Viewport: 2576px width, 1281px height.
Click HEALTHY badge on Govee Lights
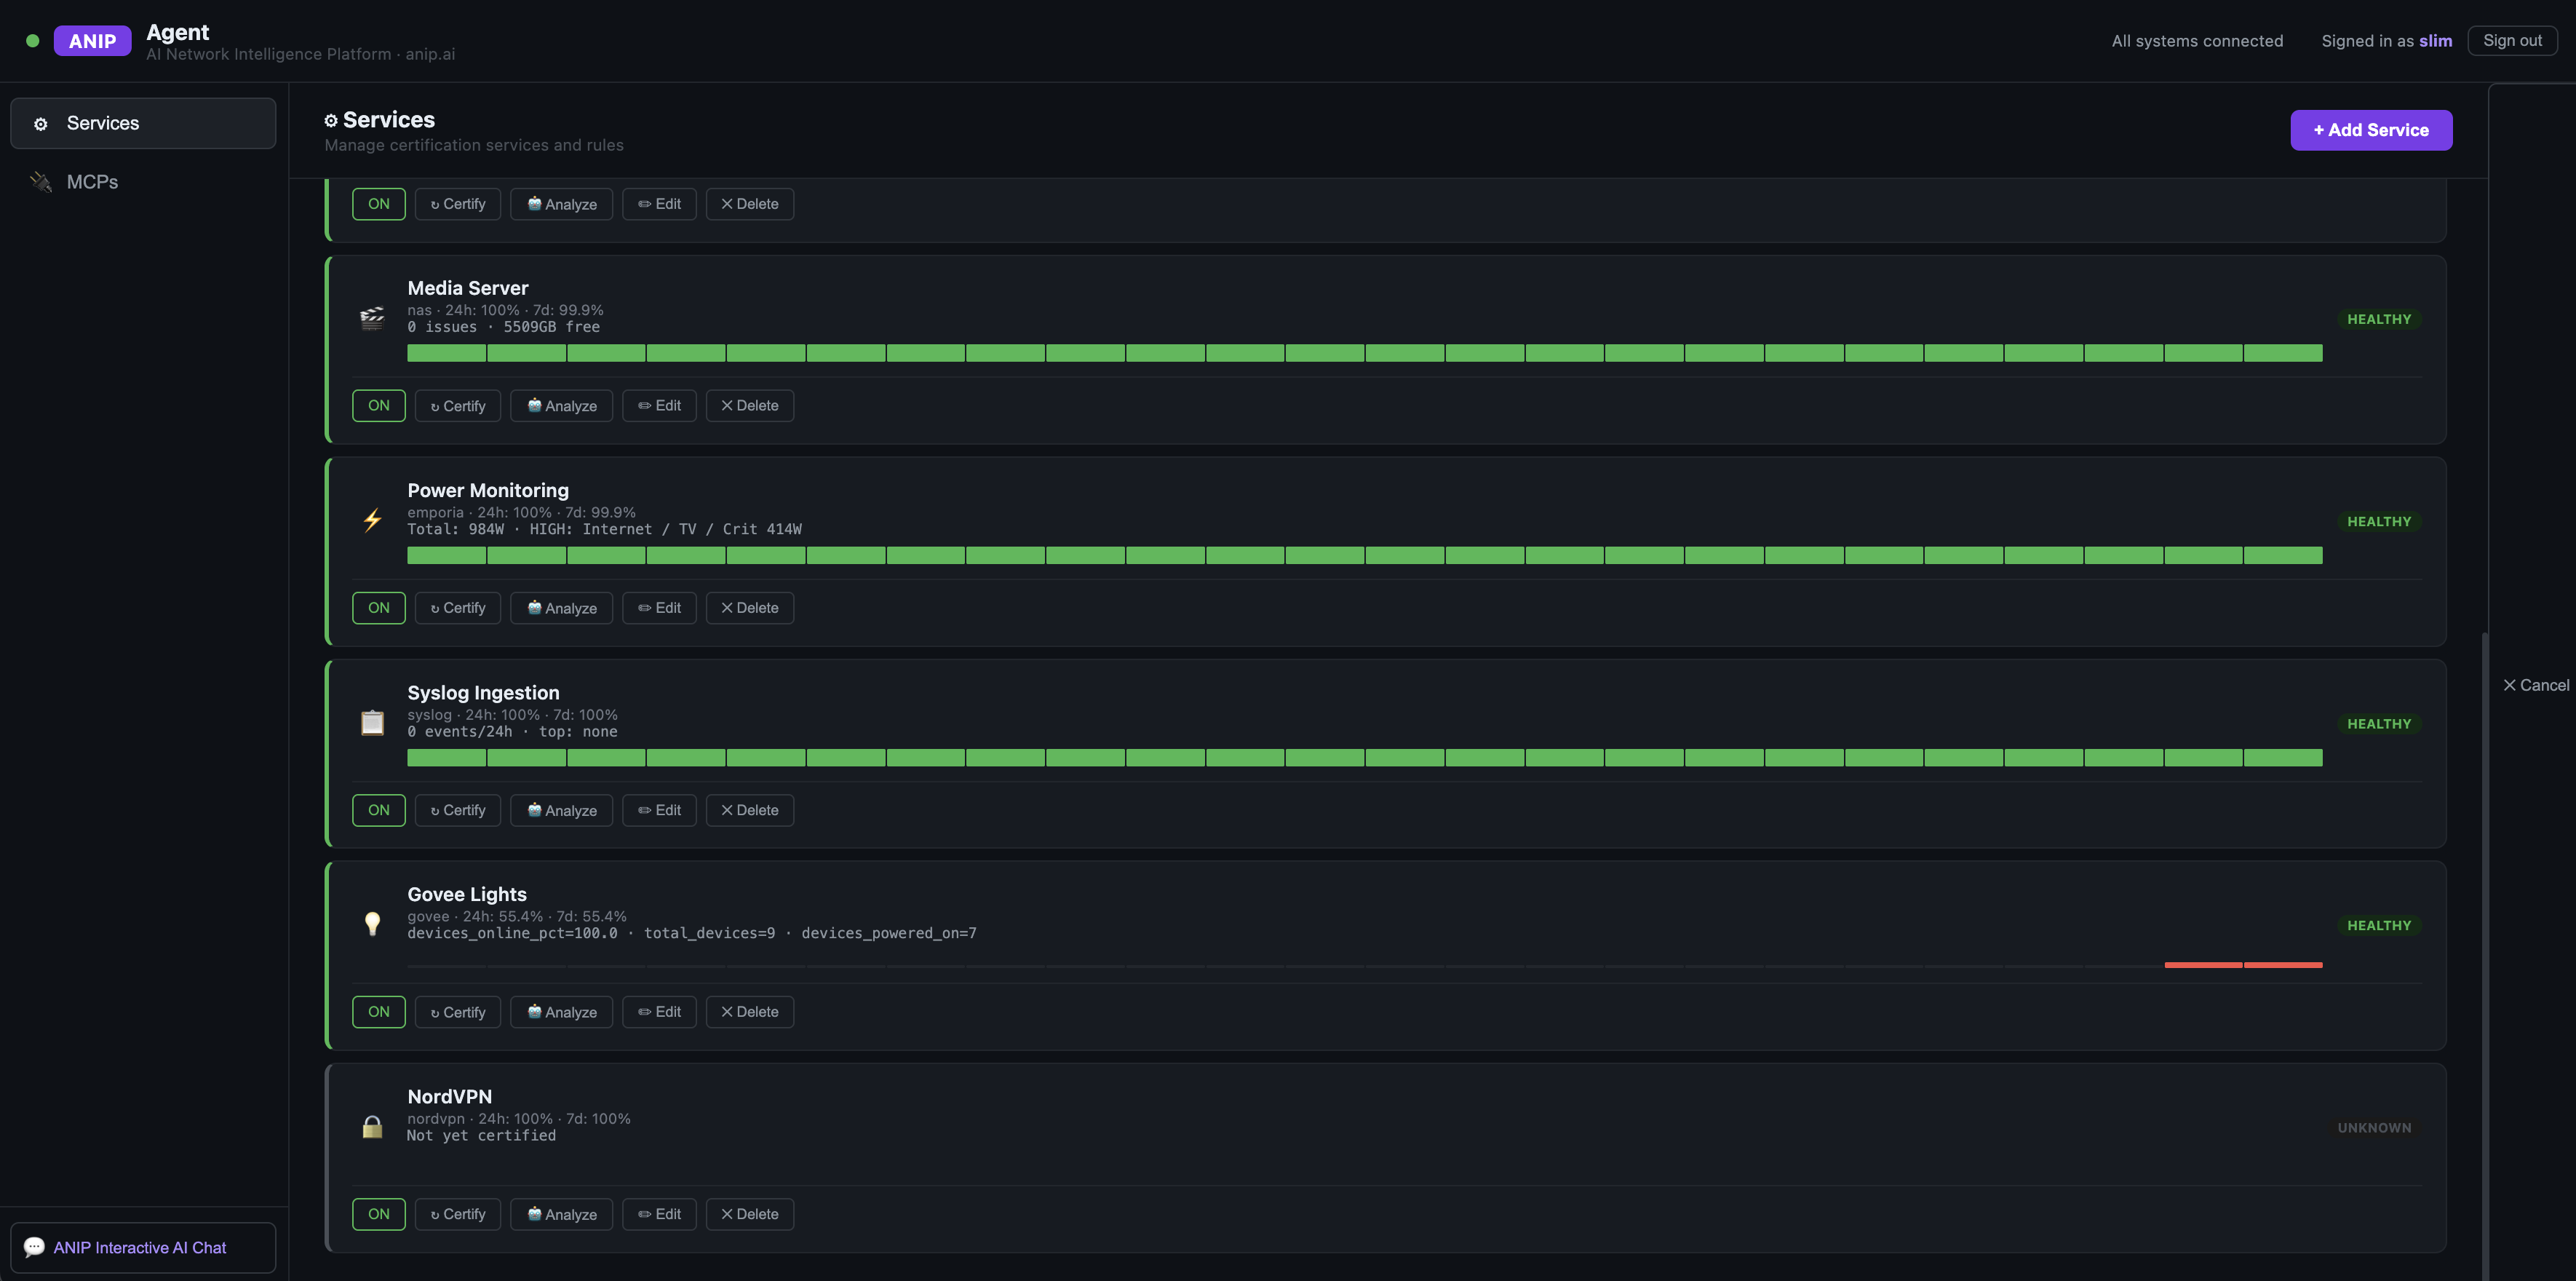[x=2379, y=925]
